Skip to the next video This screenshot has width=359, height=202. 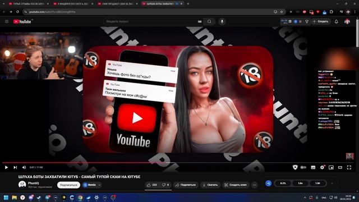[15, 167]
